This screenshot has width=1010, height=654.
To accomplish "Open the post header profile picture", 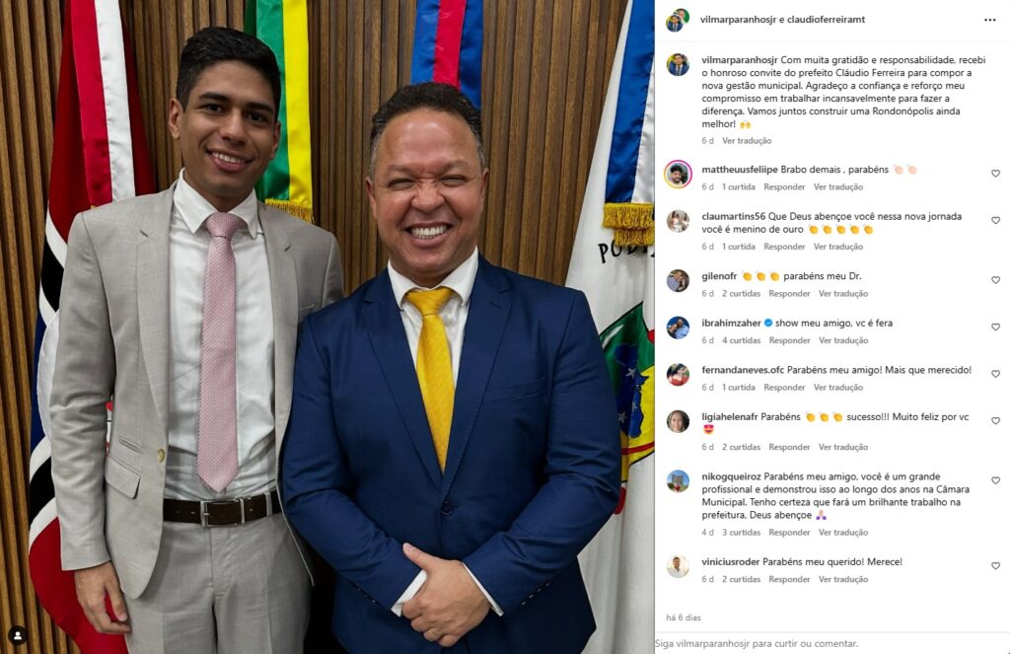I will click(x=678, y=20).
